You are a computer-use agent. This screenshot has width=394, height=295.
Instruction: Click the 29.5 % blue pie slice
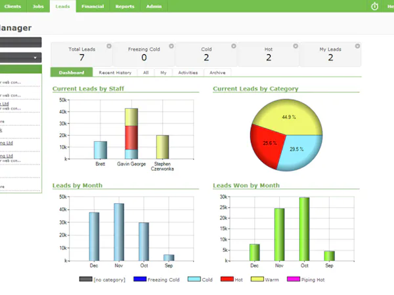pos(297,151)
